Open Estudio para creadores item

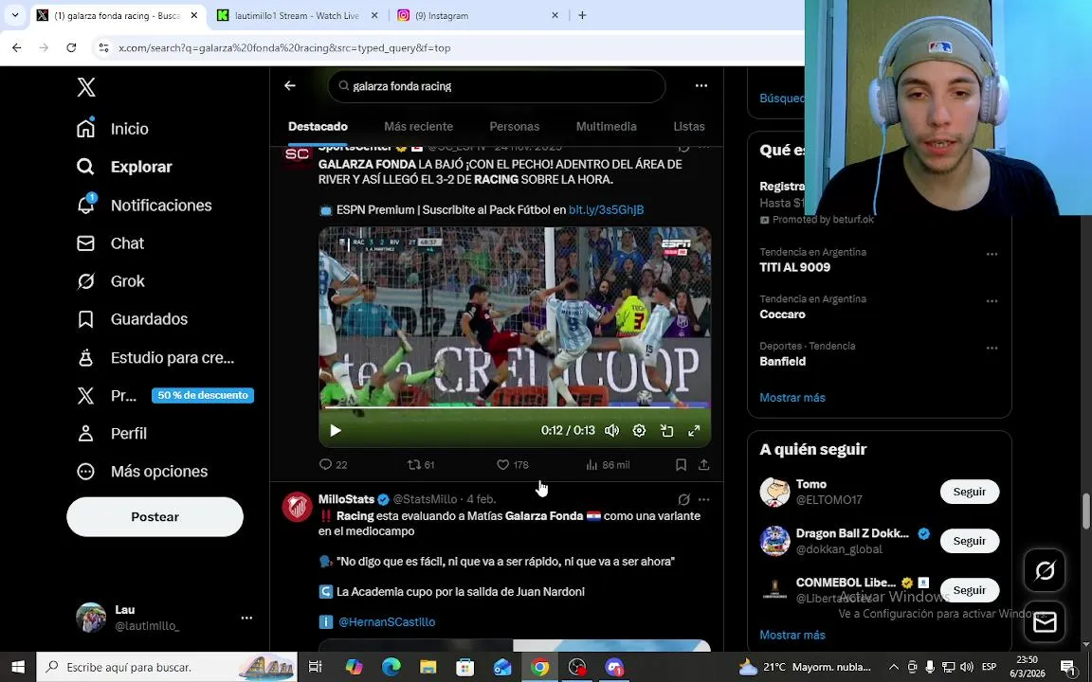tap(155, 358)
